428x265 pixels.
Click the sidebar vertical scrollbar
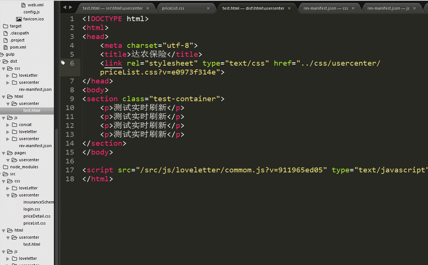coord(57,196)
